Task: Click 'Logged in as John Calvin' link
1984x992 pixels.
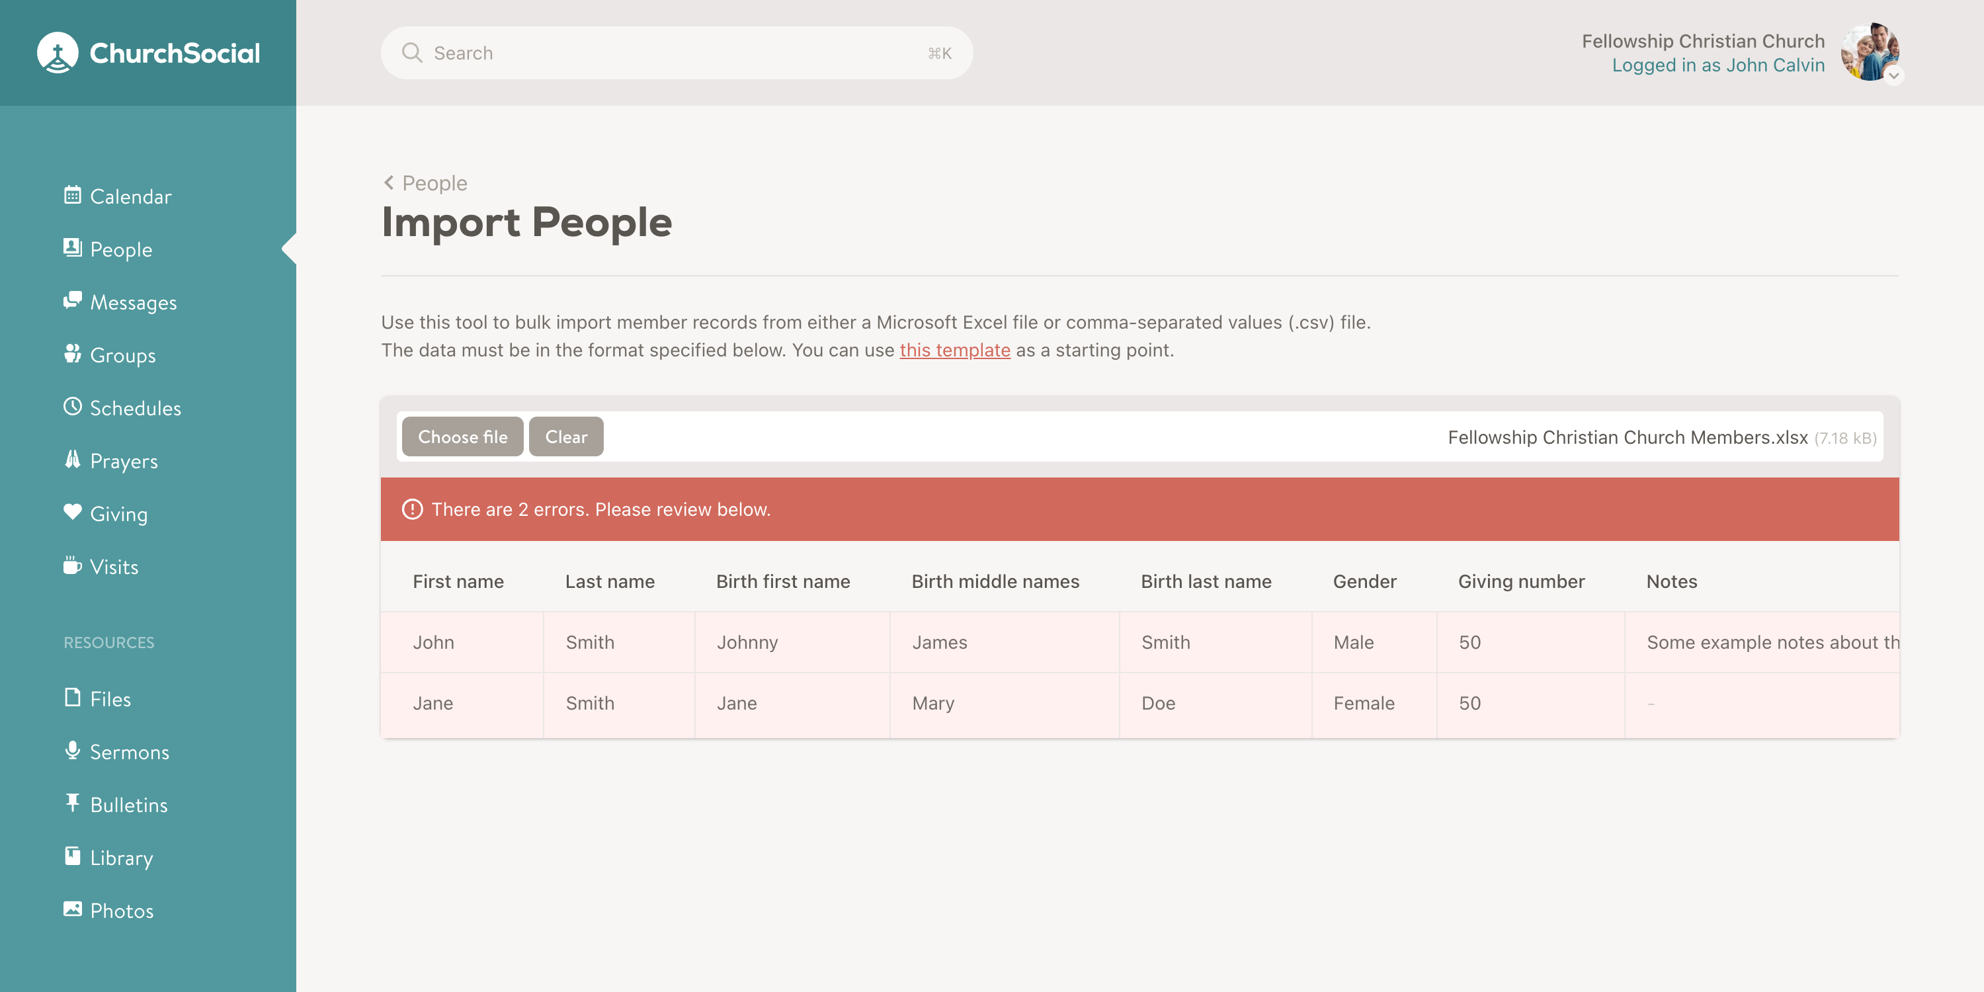Action: (1718, 65)
